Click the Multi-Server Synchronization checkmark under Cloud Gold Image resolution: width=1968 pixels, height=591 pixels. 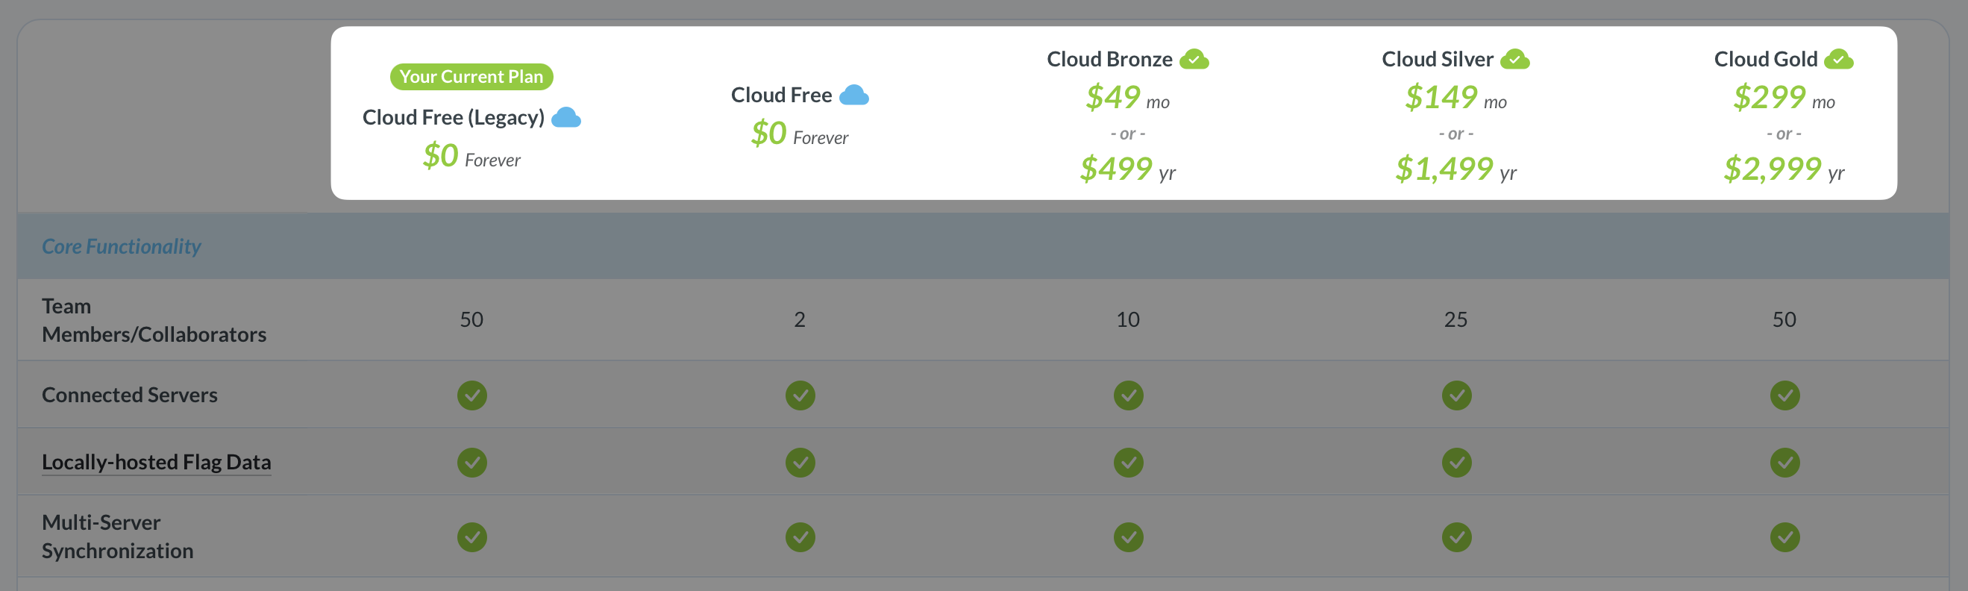1784,536
